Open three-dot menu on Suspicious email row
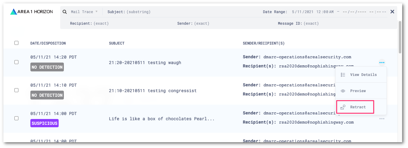This screenshot has width=408, height=148. [382, 119]
